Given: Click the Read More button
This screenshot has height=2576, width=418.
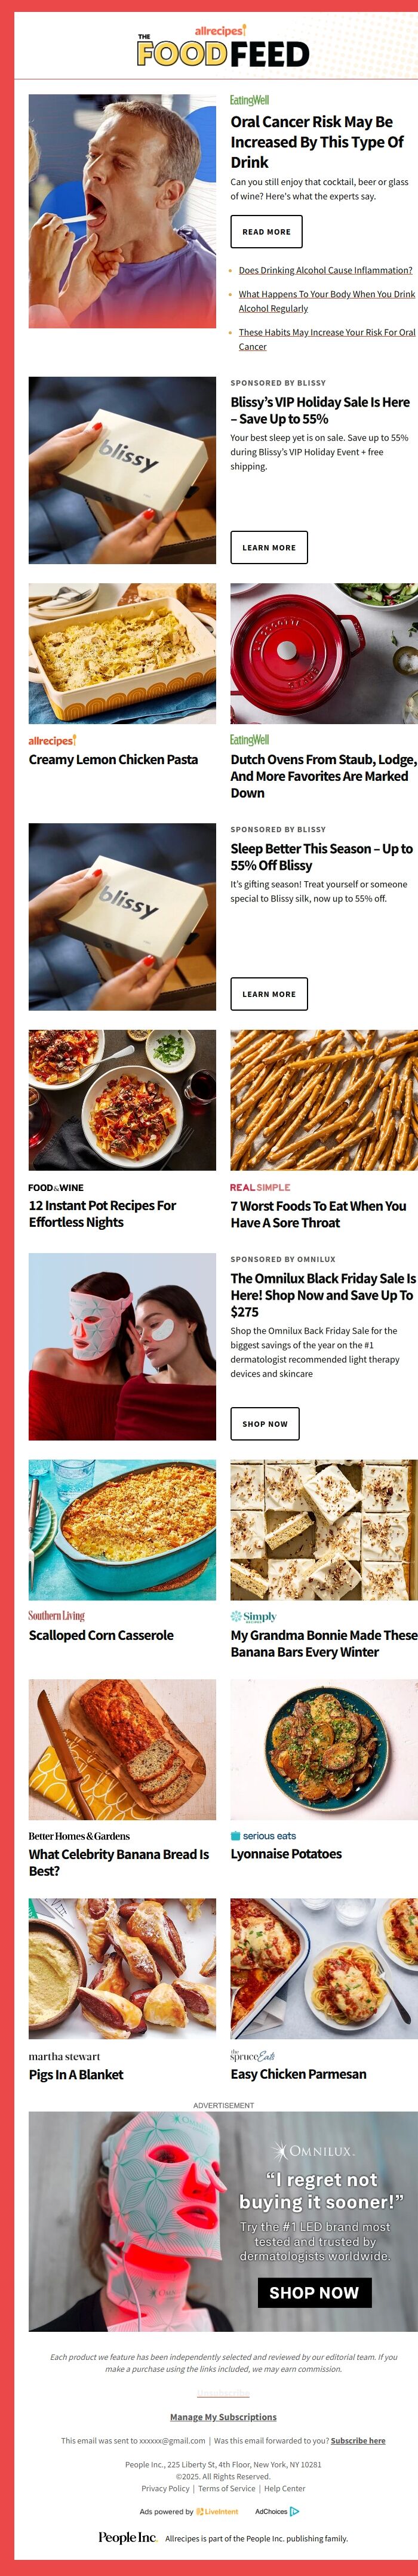Looking at the screenshot, I should click(x=266, y=231).
